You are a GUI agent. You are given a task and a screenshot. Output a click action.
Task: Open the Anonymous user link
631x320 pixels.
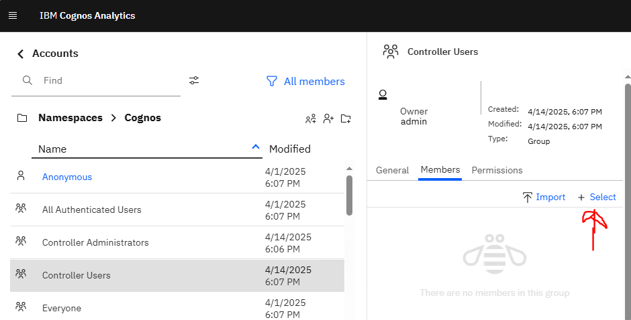[x=67, y=177]
